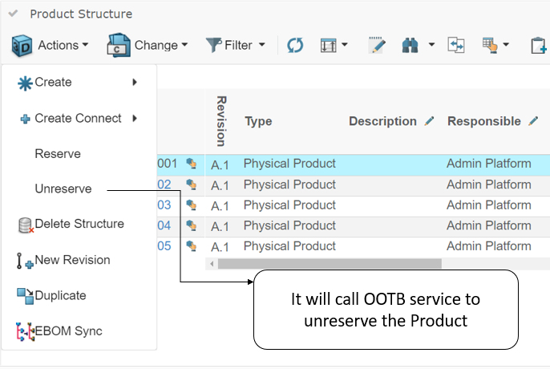The image size is (550, 369).
Task: Click Delete Structure menu entry
Action: coord(79,224)
